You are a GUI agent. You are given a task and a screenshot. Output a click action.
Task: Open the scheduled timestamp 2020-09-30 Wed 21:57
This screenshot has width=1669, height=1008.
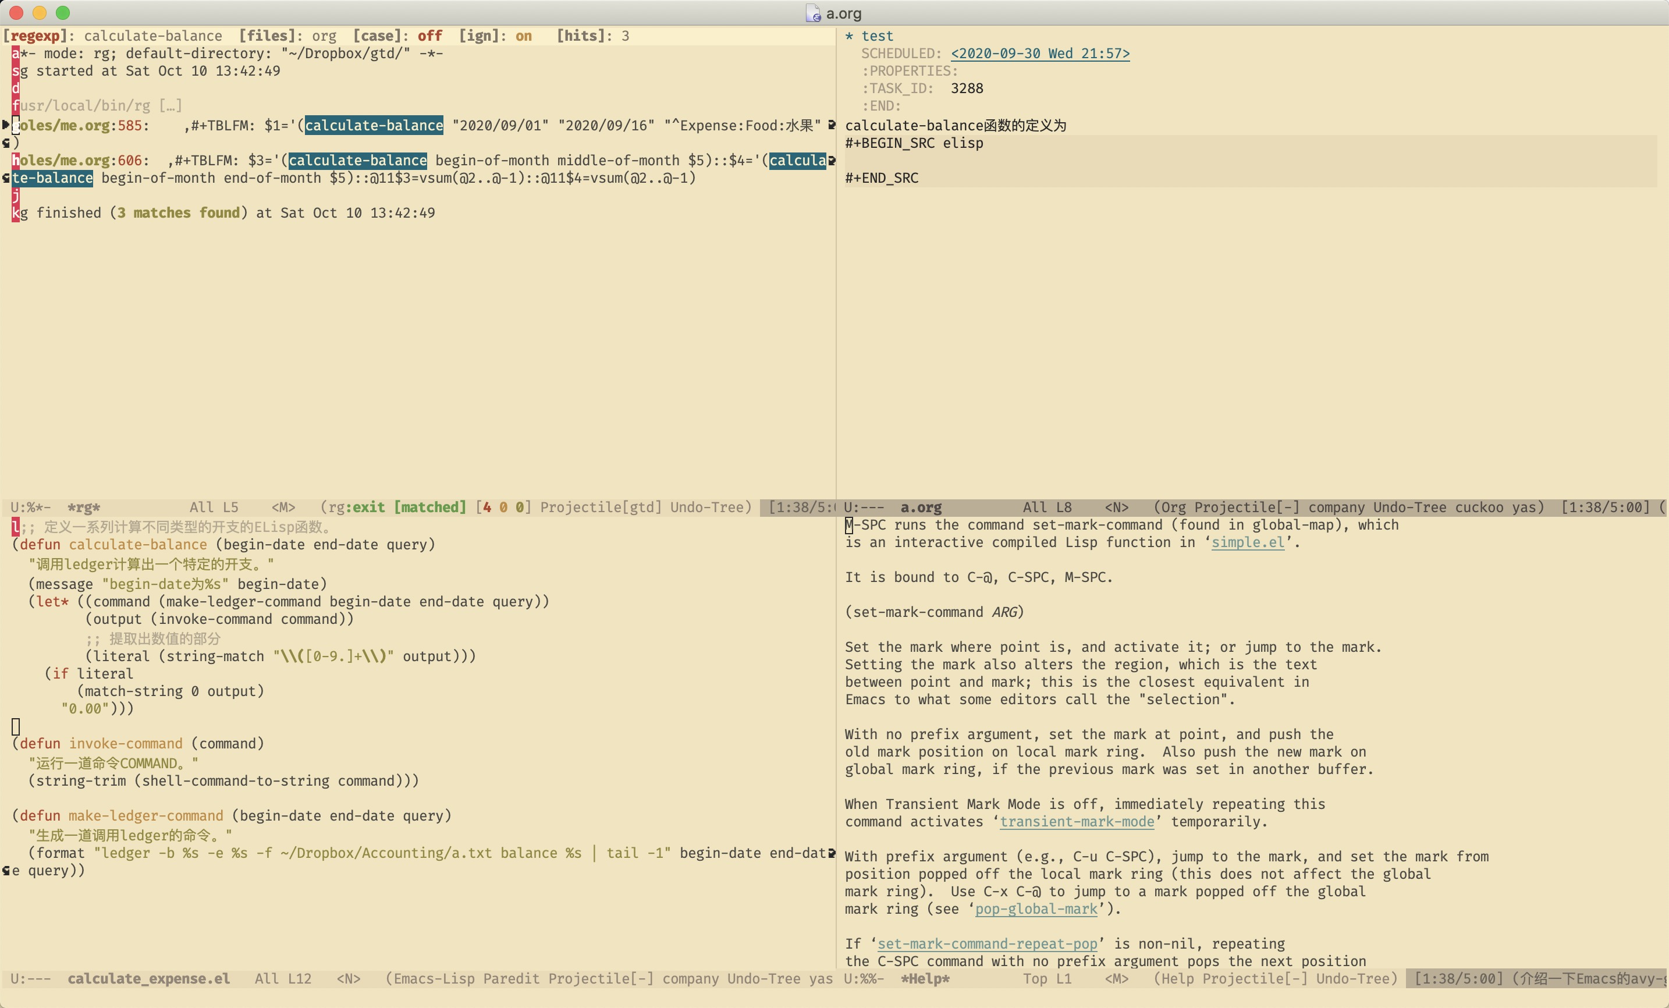coord(1040,54)
